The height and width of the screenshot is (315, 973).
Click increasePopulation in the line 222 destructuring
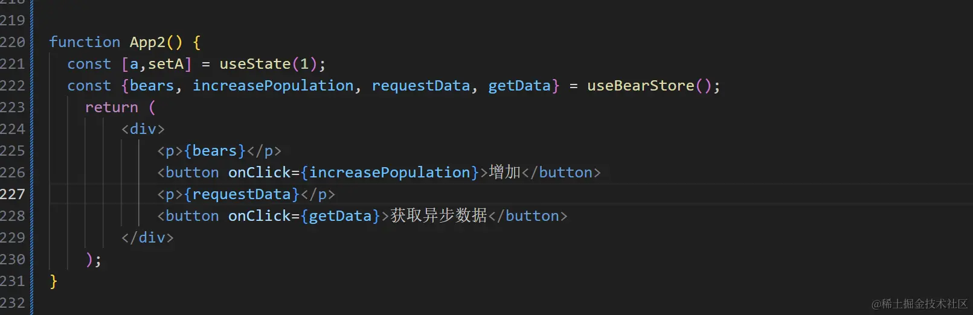point(273,86)
